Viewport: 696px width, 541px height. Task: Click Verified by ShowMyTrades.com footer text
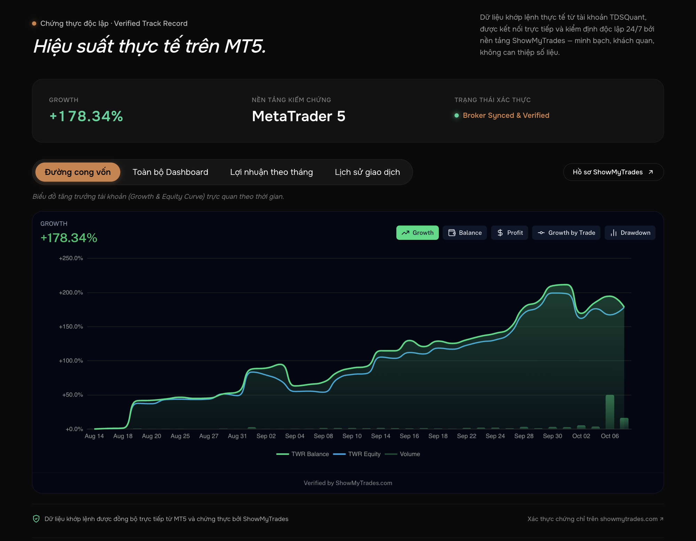point(348,483)
